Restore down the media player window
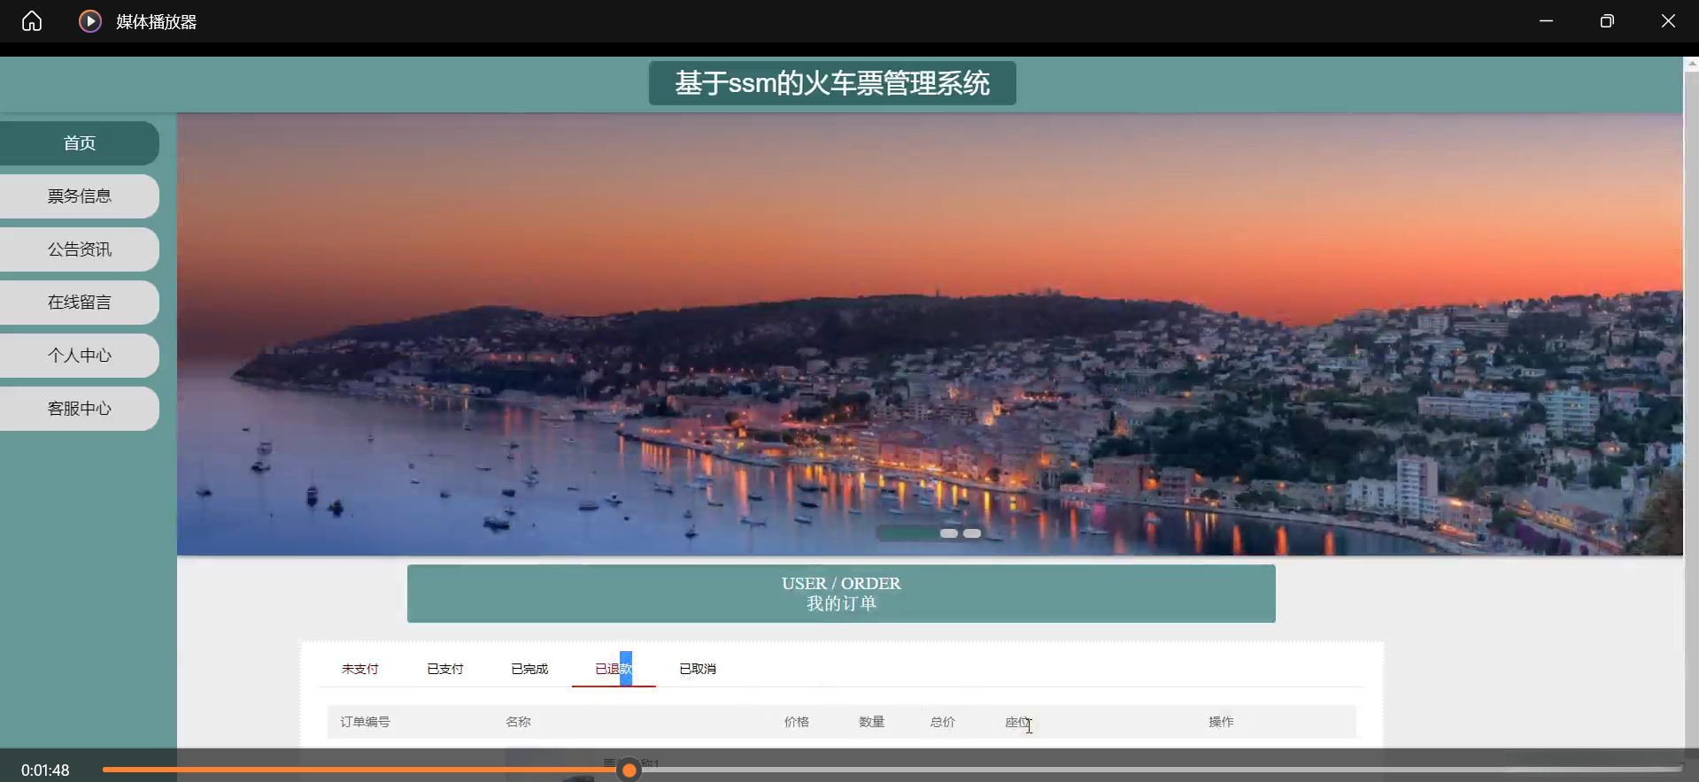 click(x=1607, y=21)
